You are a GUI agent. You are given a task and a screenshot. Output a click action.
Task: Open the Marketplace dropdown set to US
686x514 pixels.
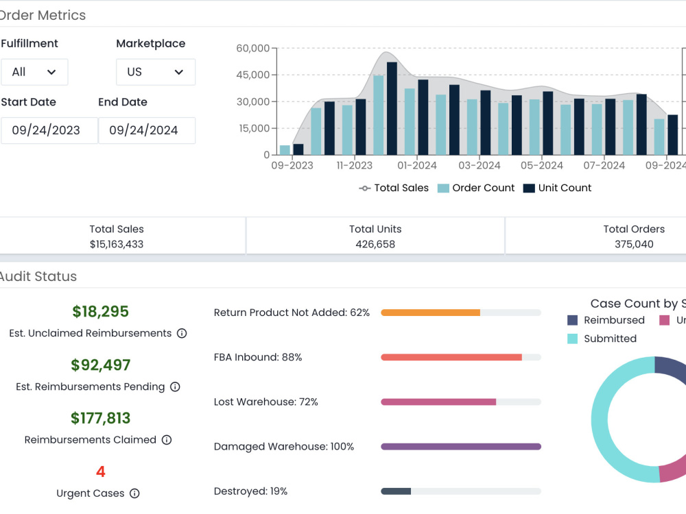click(156, 72)
